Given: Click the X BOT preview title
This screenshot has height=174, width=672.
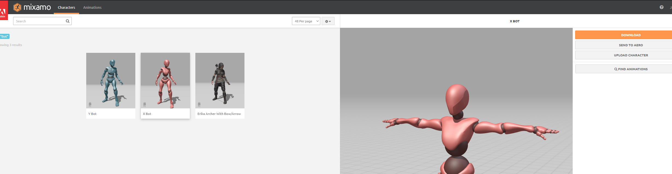Looking at the screenshot, I should [515, 21].
